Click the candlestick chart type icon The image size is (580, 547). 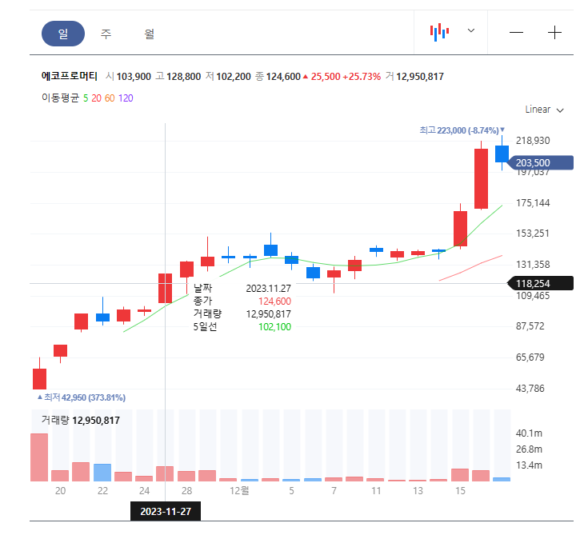(439, 32)
